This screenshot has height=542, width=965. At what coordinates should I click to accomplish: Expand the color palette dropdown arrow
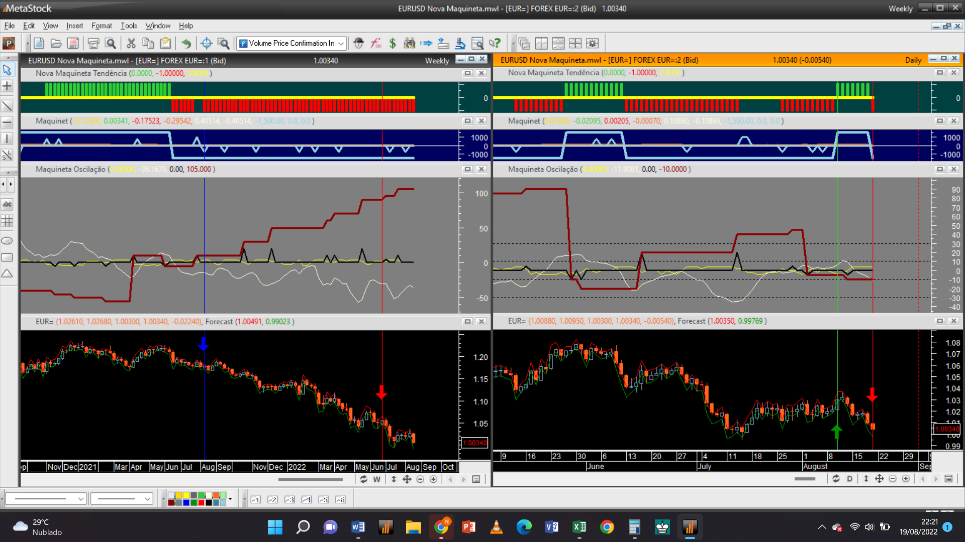coord(230,499)
